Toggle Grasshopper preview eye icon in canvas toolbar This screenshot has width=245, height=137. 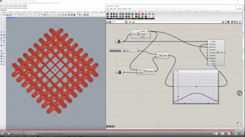130,22
